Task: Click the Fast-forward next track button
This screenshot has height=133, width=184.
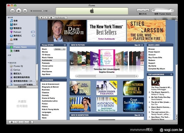Action: (25, 11)
